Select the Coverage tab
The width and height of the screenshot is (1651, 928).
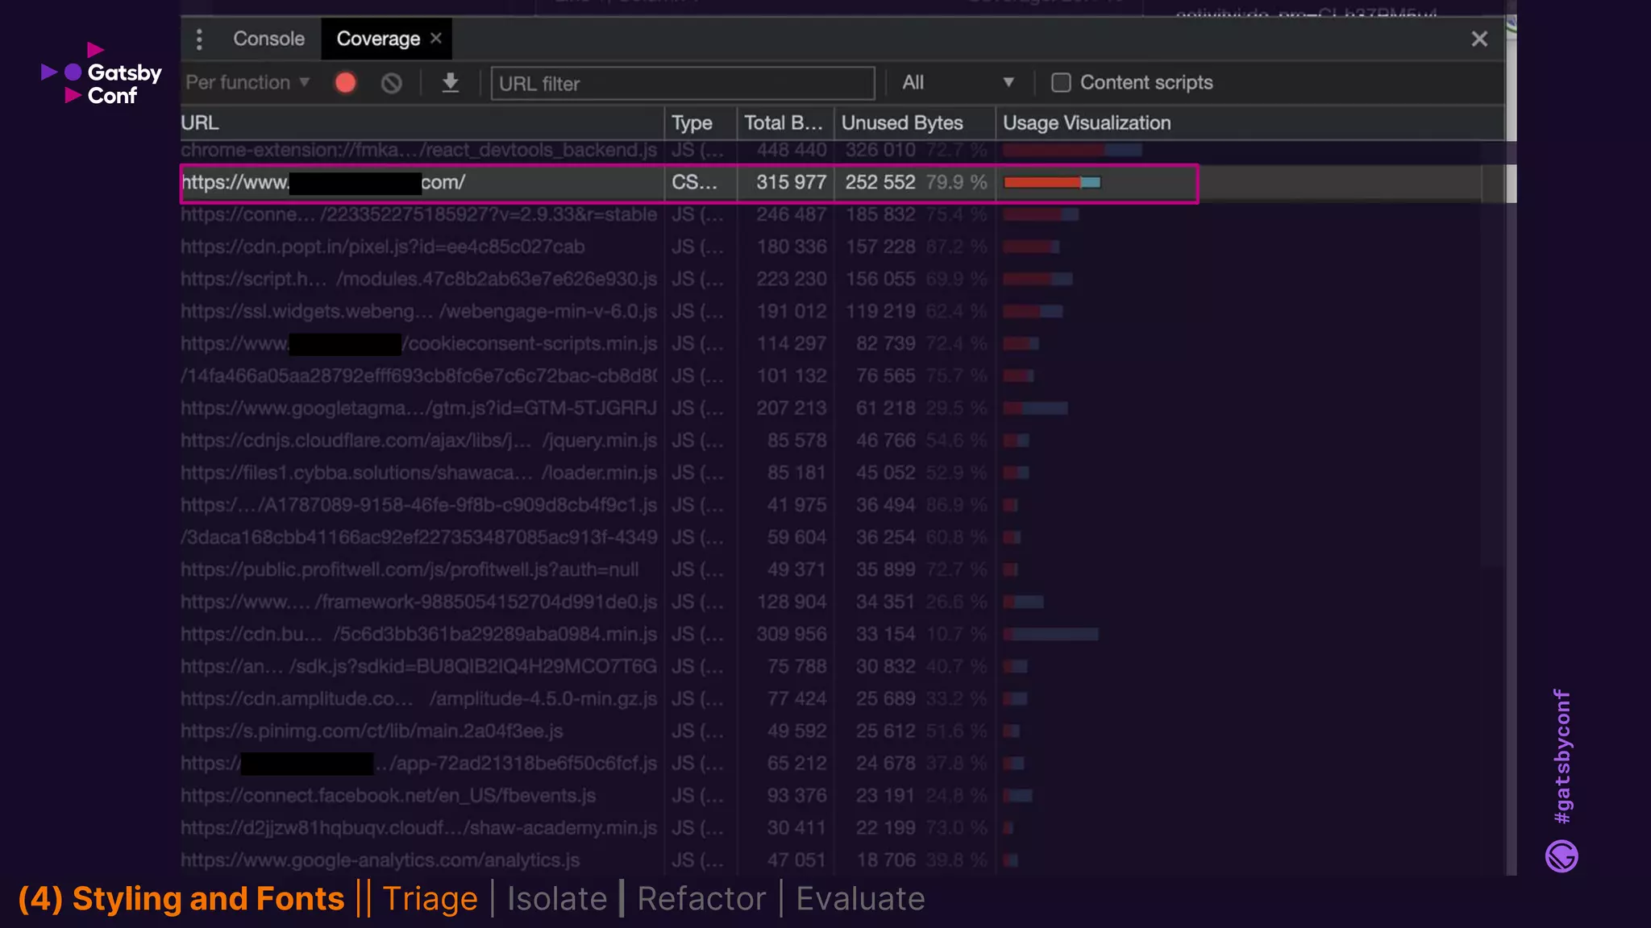click(x=378, y=39)
